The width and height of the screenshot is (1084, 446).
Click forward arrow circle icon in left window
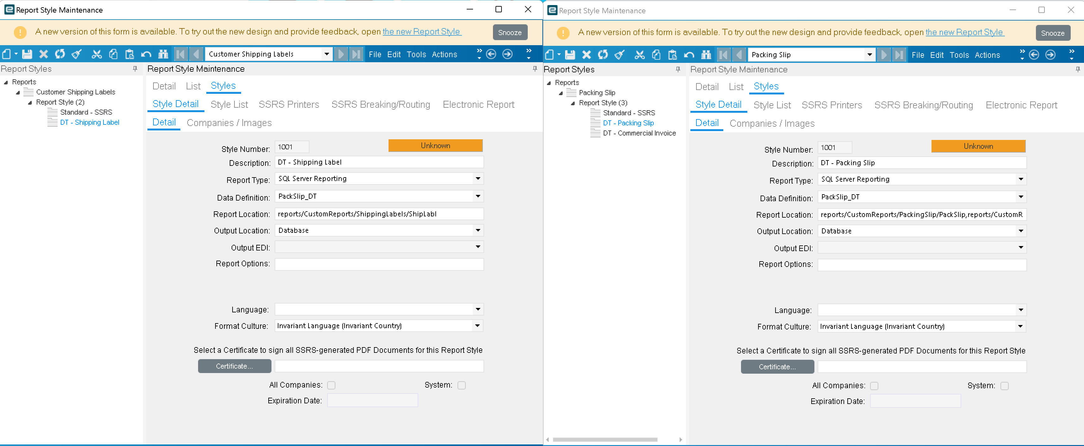click(508, 54)
